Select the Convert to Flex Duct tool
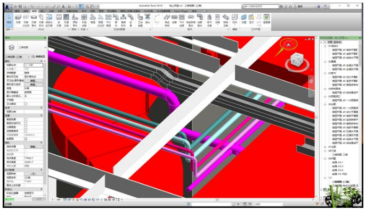This screenshot has height=210, width=366. tap(49, 20)
